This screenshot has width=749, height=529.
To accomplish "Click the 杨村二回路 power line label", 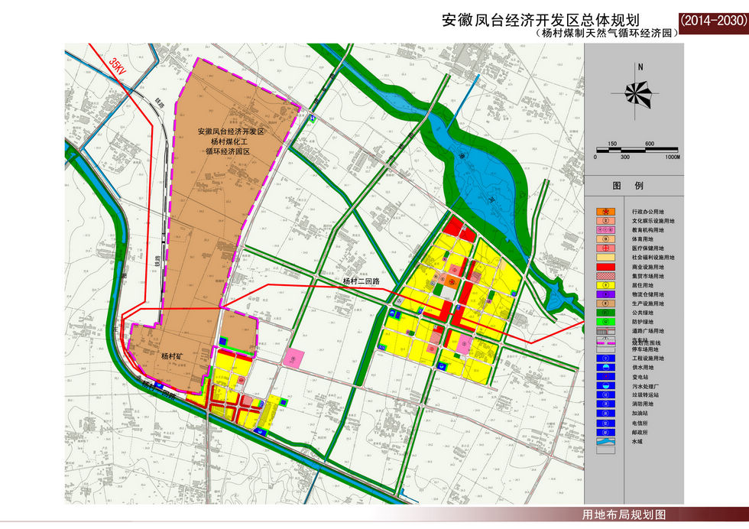I will pyautogui.click(x=362, y=282).
